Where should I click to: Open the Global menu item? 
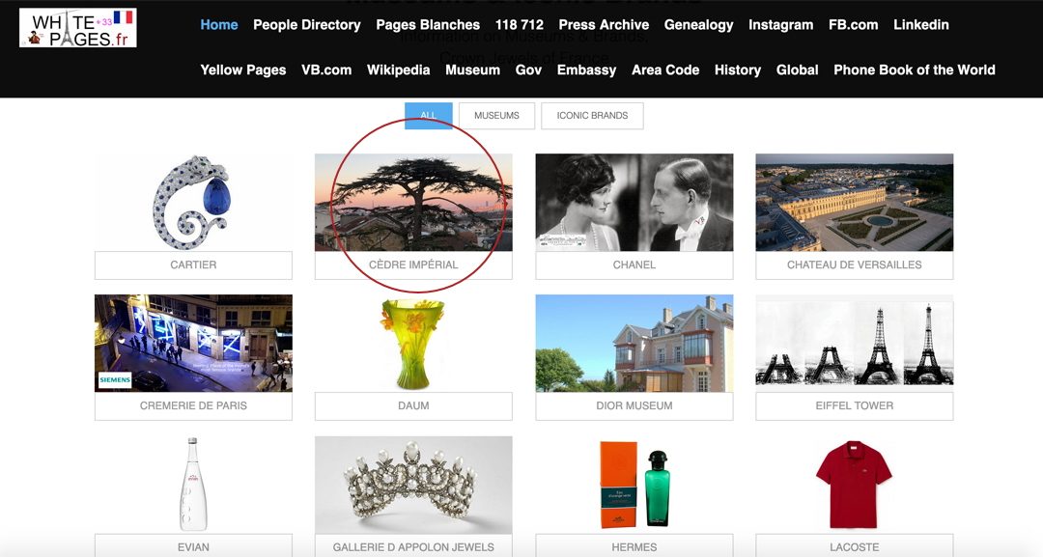point(797,70)
